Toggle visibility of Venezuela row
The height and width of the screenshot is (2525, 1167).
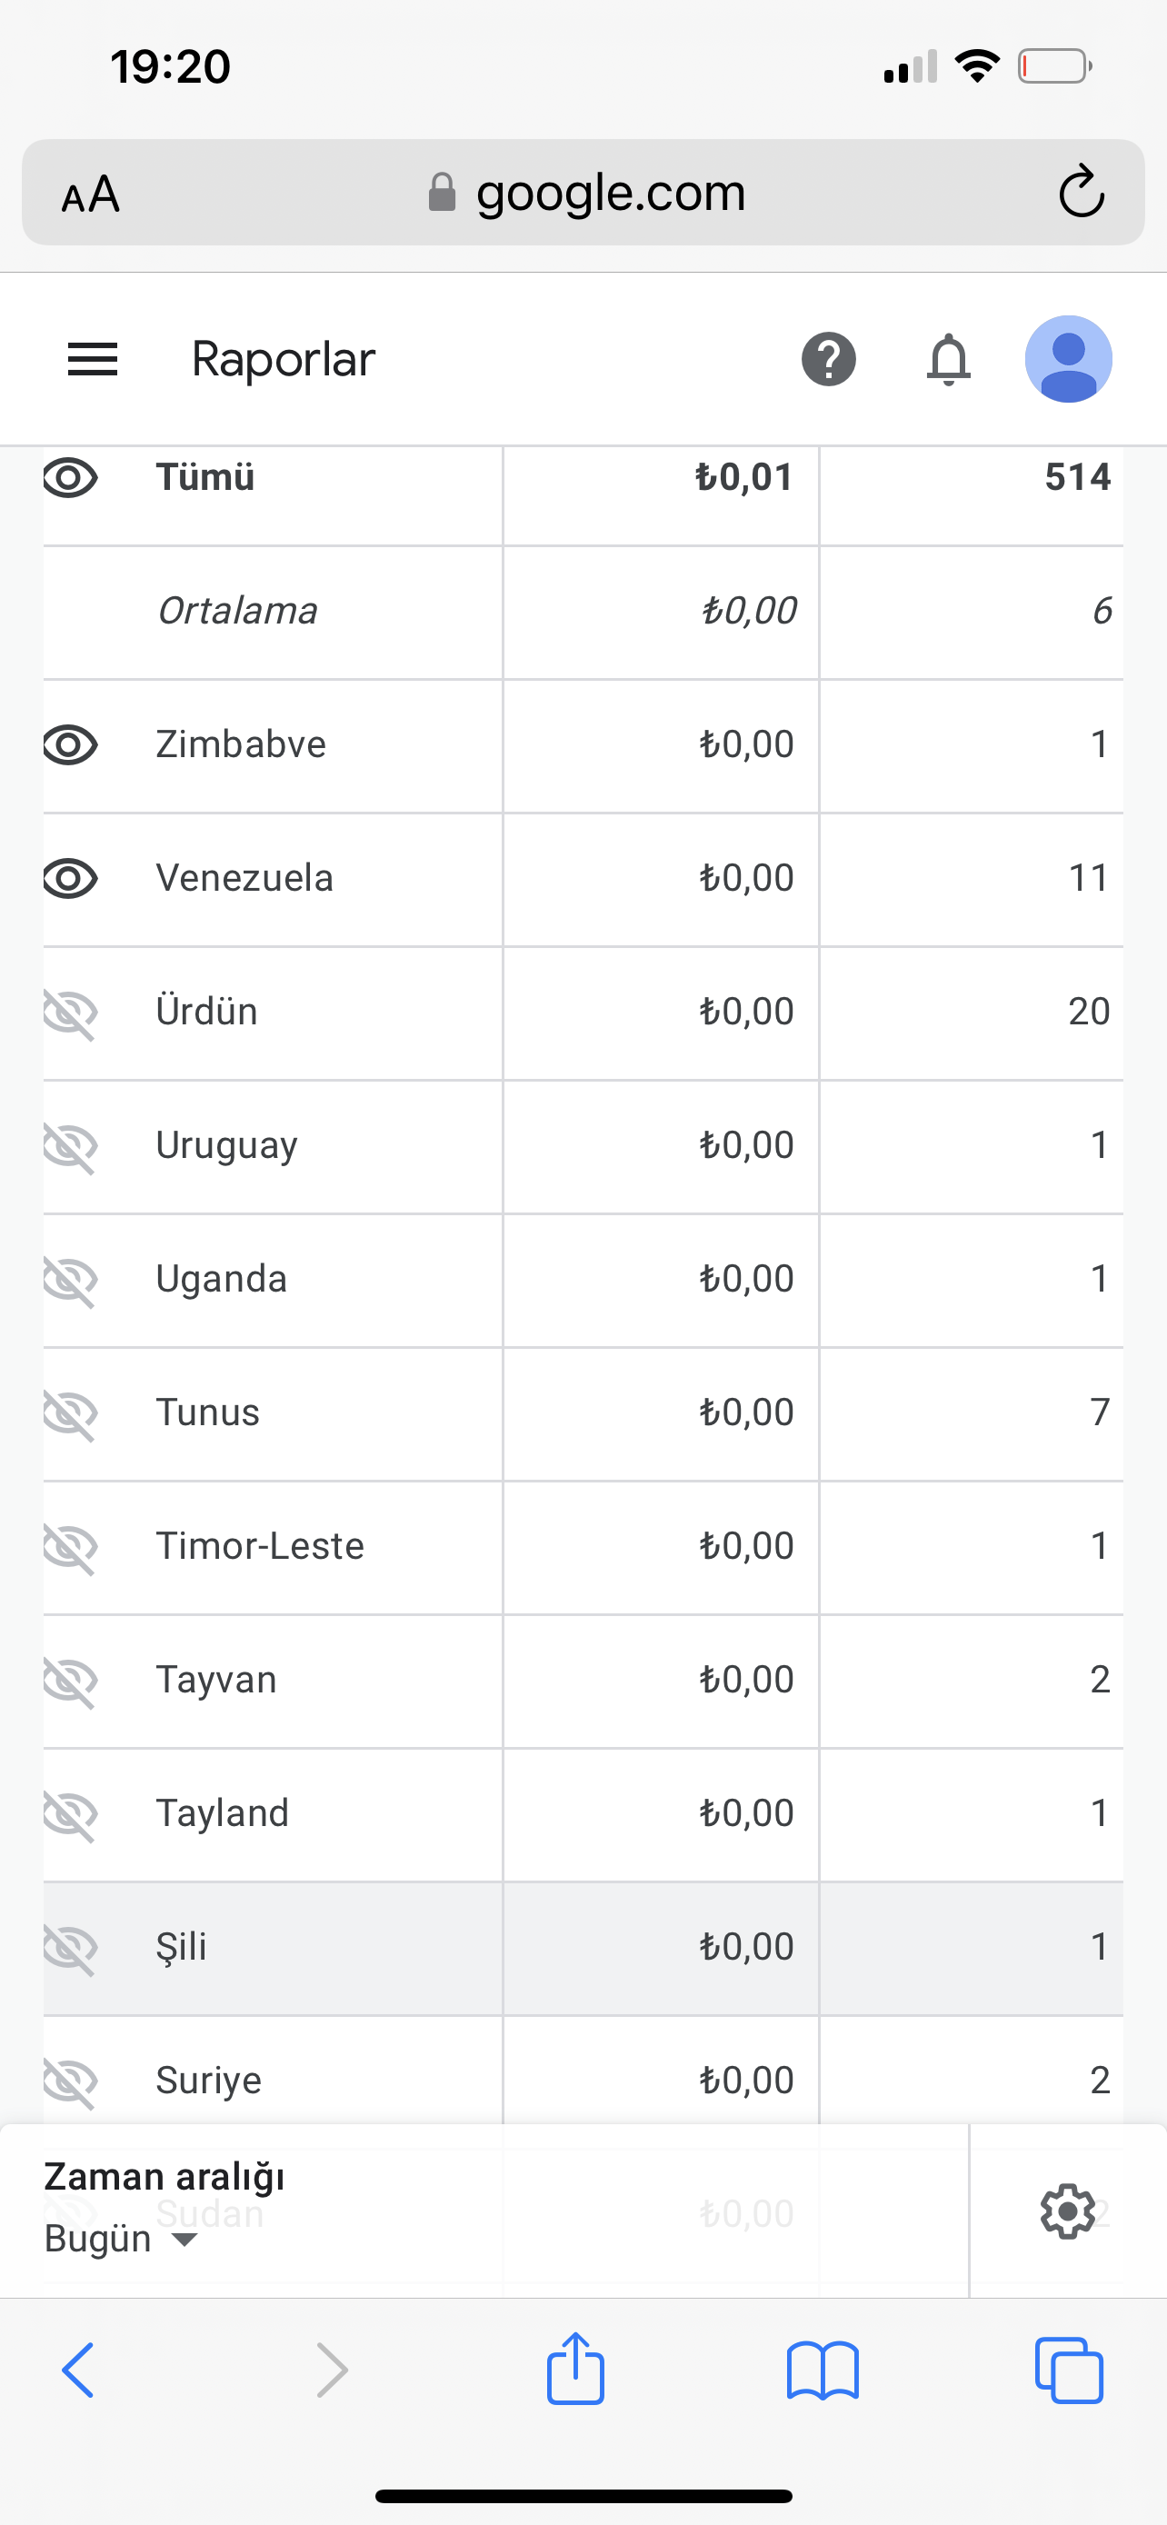(x=71, y=879)
